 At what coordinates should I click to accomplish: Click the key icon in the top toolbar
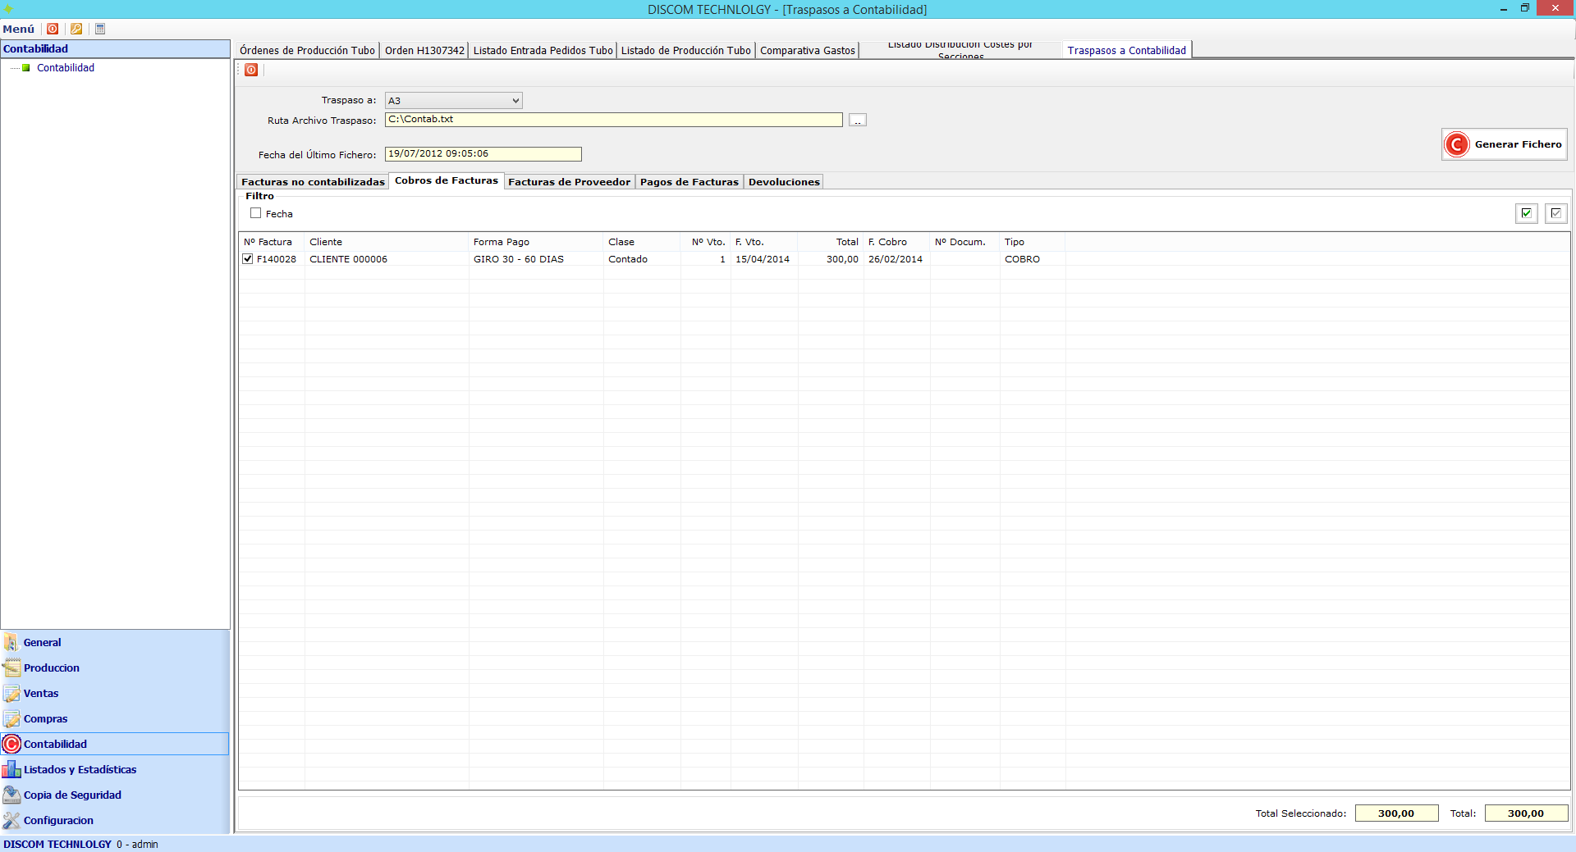coord(76,29)
